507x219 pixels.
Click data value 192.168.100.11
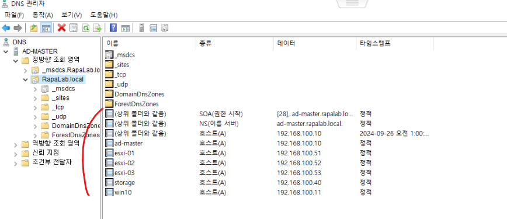click(300, 192)
